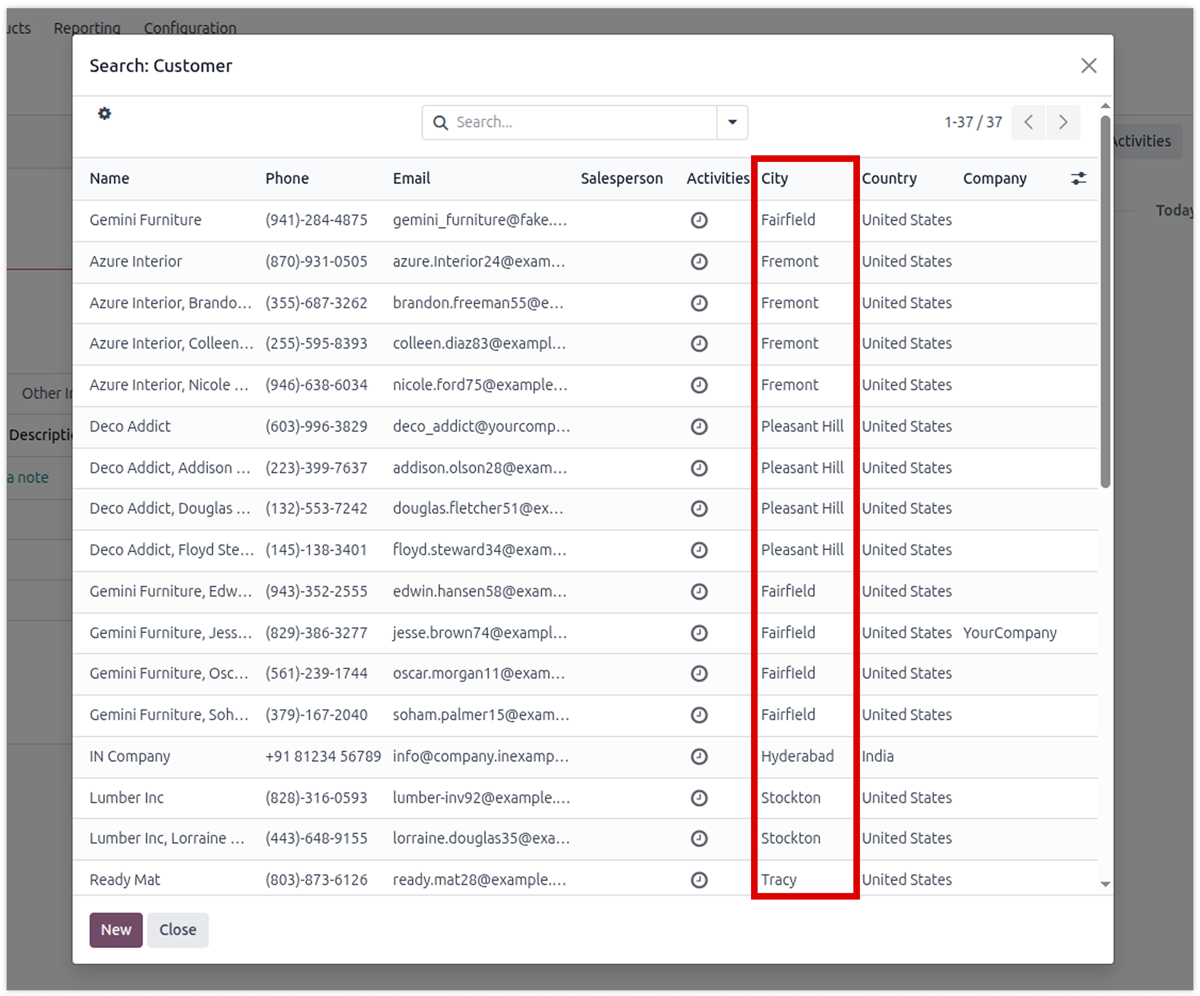Image resolution: width=1200 pixels, height=996 pixels.
Task: Click activity clock for floyd.steward34 row
Action: (699, 550)
